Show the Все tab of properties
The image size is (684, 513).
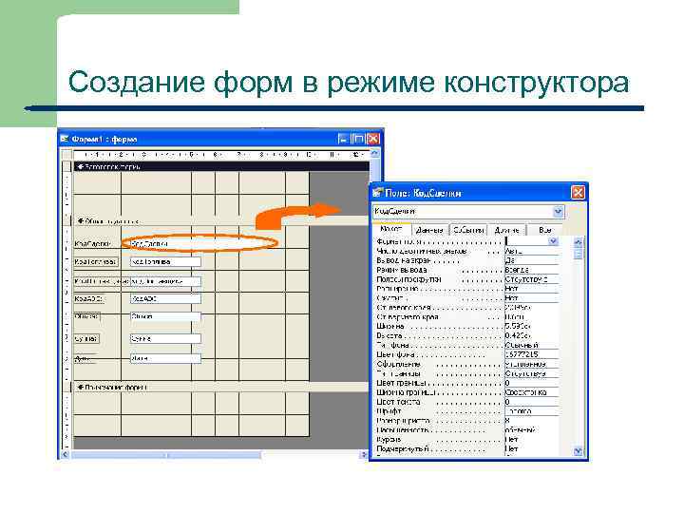[x=544, y=230]
